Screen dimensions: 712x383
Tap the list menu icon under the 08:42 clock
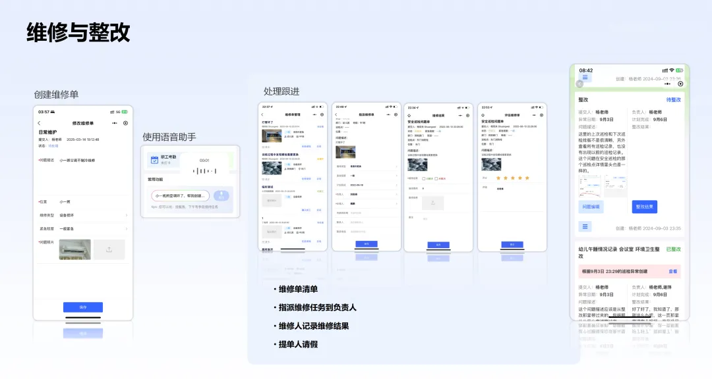(x=585, y=78)
